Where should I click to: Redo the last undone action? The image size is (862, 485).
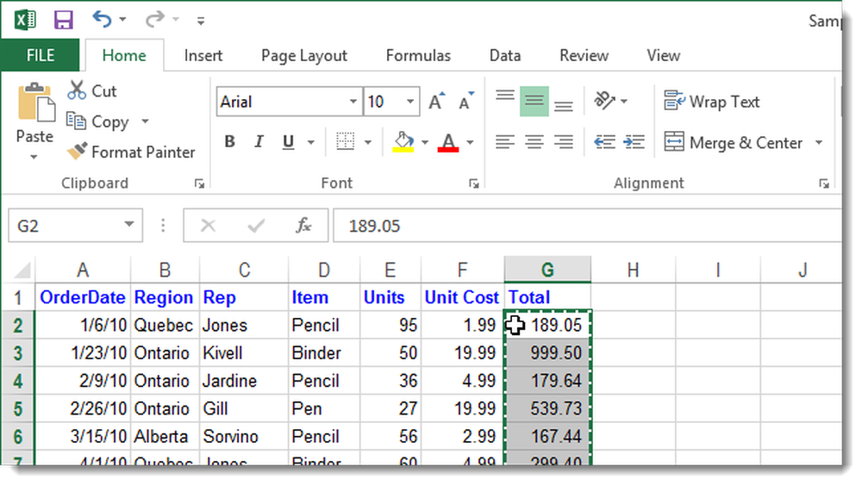coord(155,19)
